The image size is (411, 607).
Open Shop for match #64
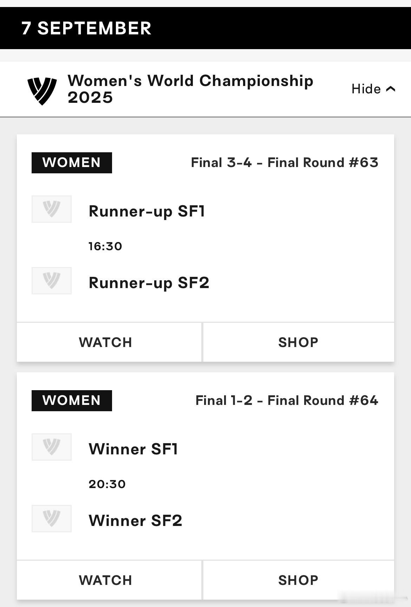tap(299, 580)
